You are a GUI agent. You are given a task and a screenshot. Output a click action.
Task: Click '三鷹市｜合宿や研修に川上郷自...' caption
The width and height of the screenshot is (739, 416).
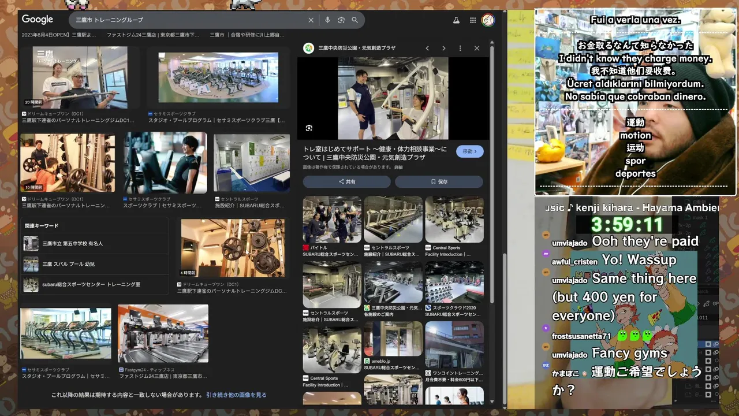coord(247,35)
